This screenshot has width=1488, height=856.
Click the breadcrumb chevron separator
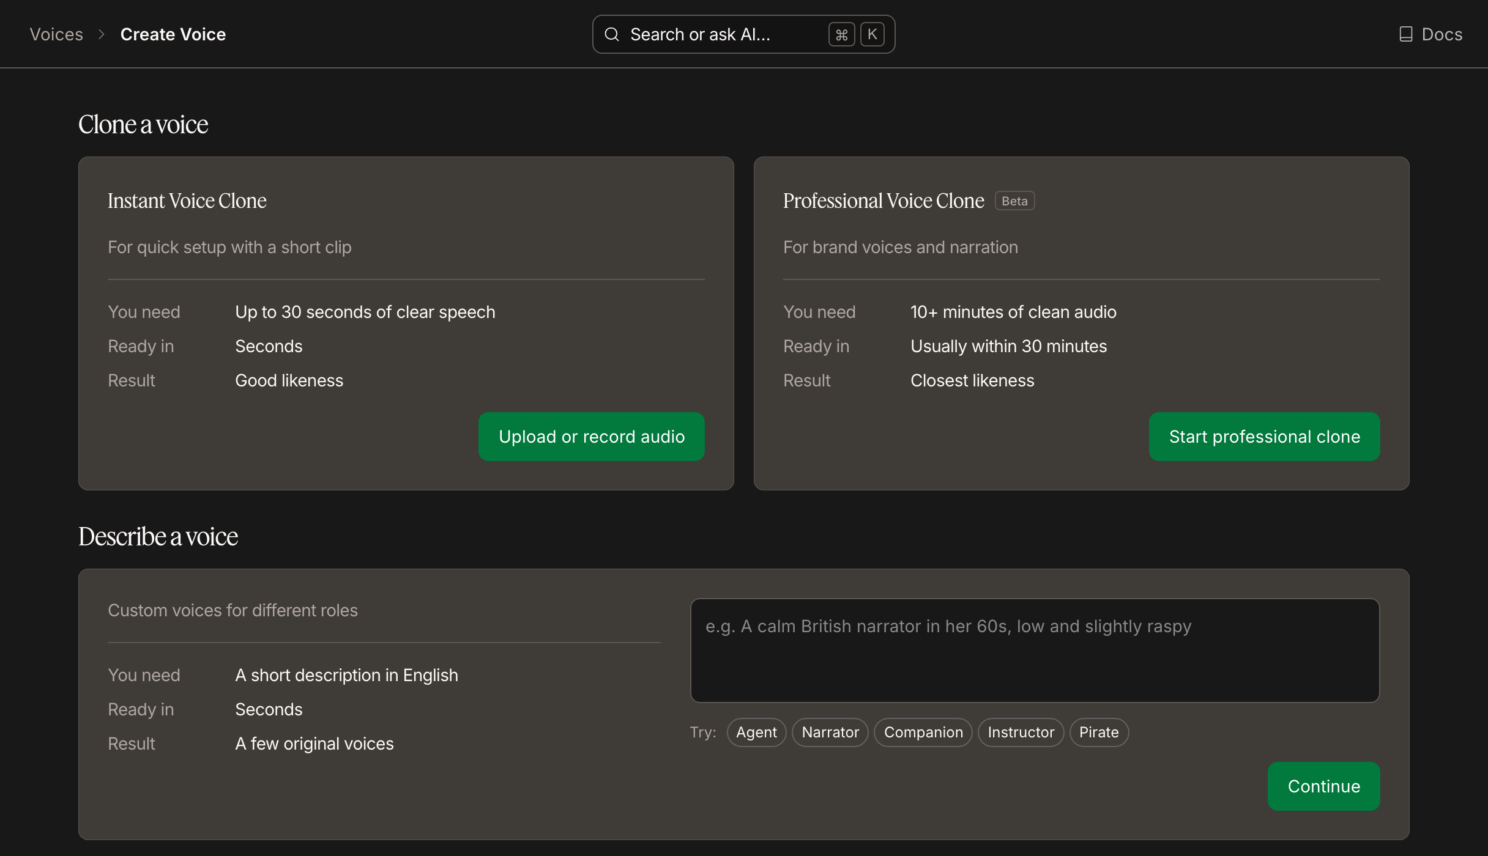pyautogui.click(x=102, y=34)
